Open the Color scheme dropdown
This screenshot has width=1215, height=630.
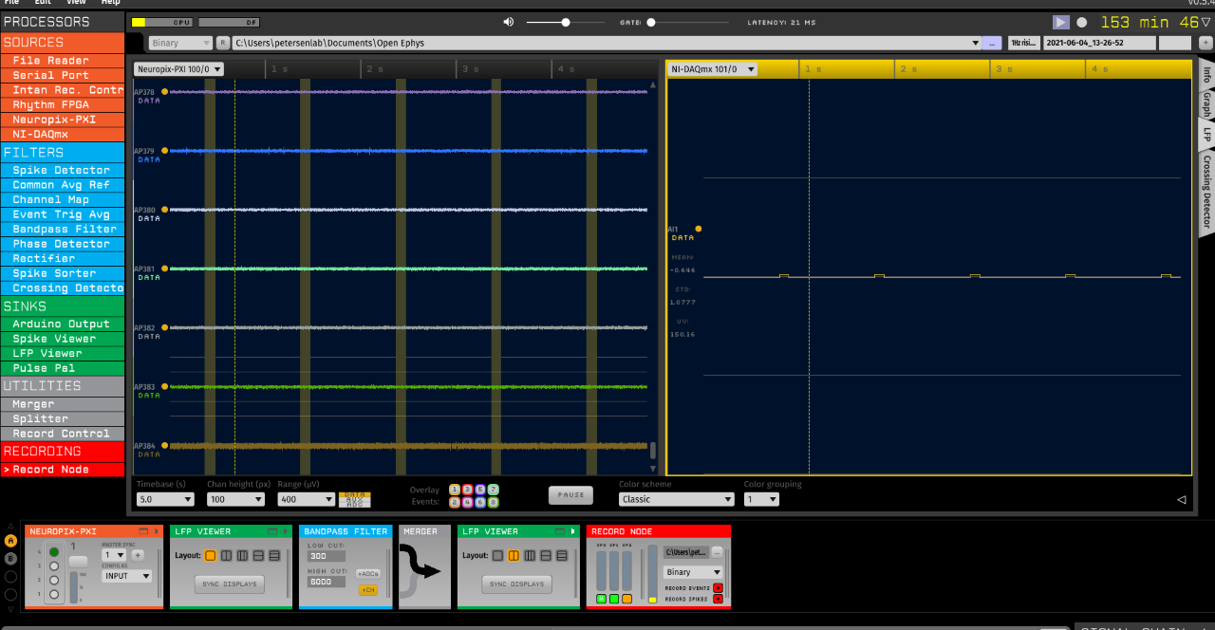click(x=677, y=499)
